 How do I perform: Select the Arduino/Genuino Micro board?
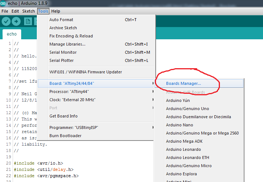point(199,166)
